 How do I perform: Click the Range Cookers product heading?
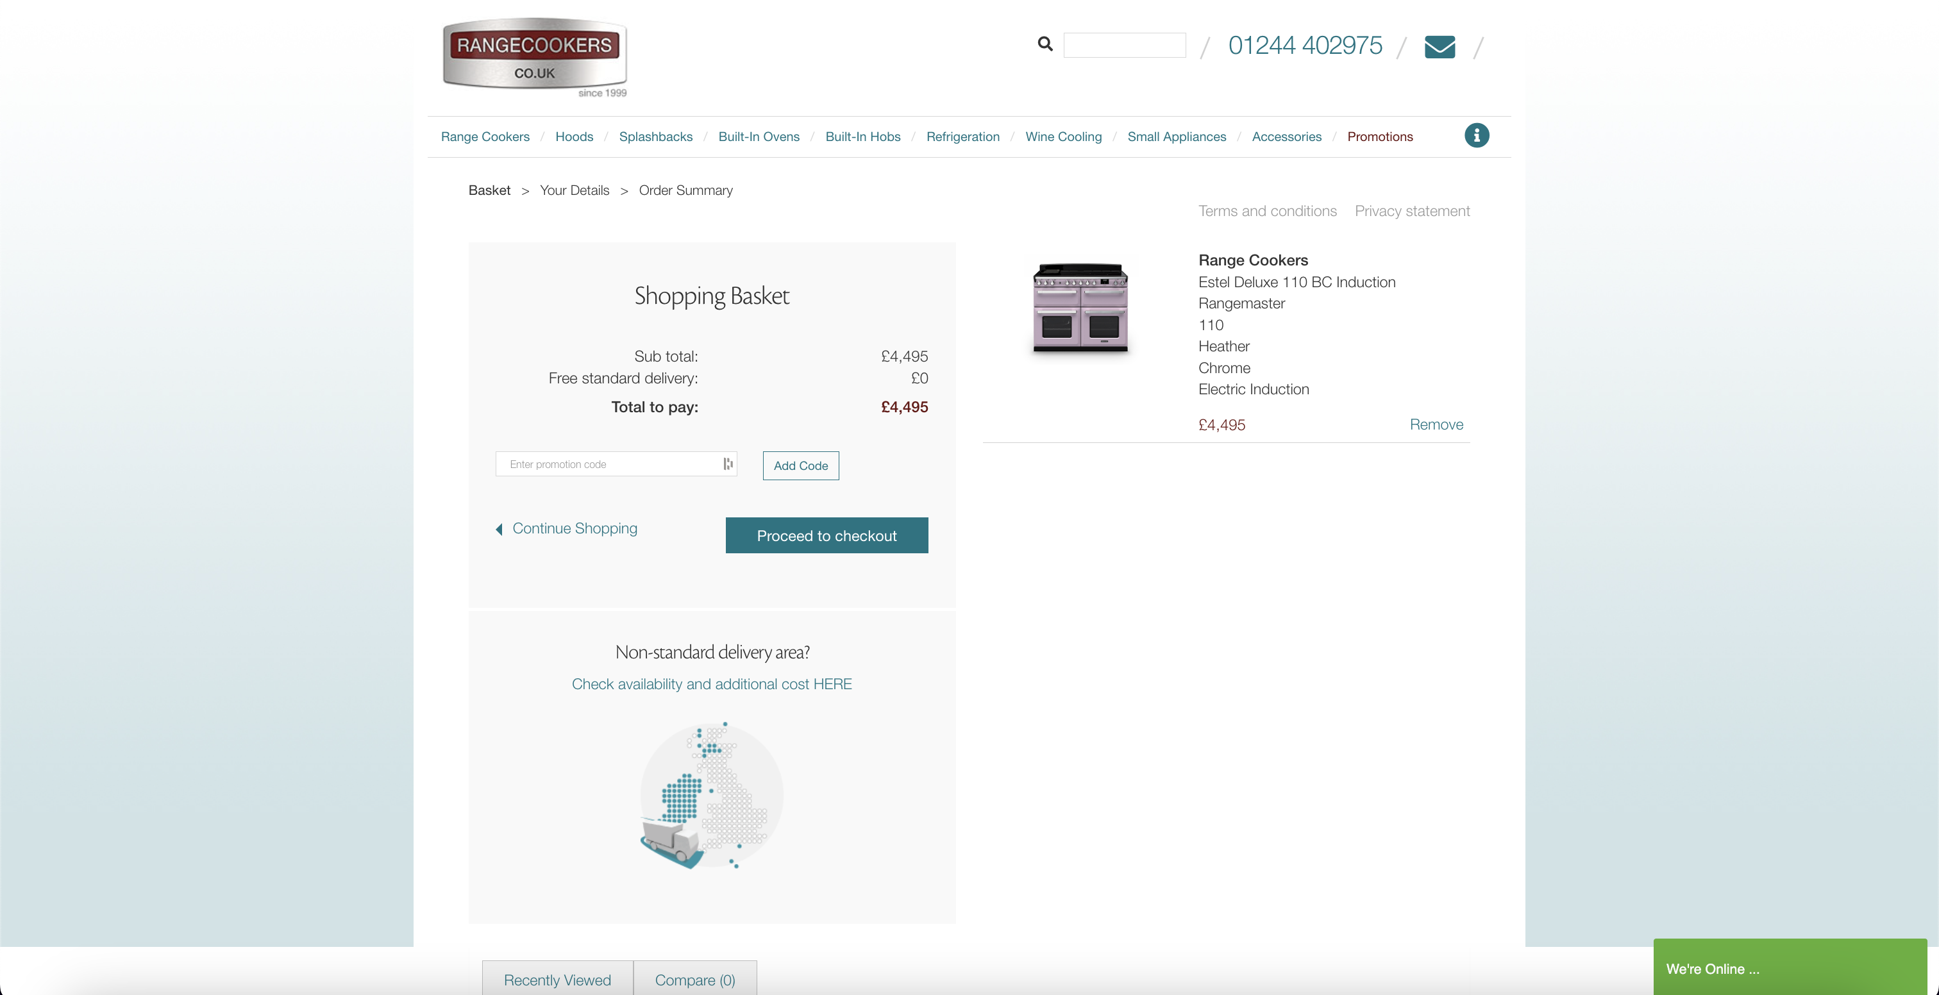(x=1252, y=260)
